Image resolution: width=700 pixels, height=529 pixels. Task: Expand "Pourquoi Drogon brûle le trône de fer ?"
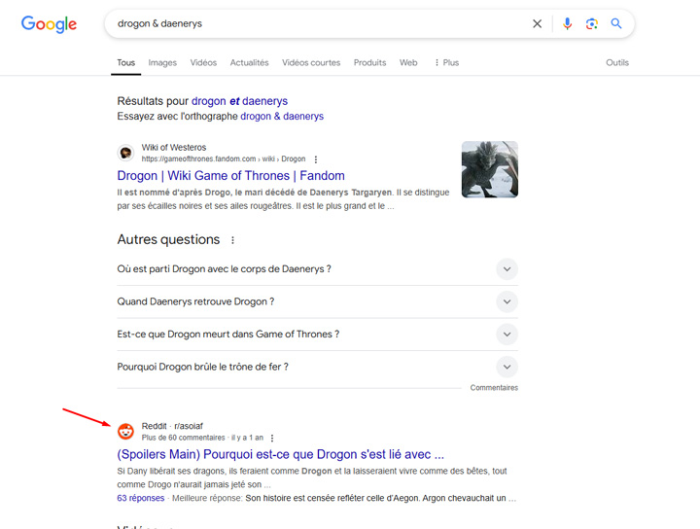tap(317, 367)
